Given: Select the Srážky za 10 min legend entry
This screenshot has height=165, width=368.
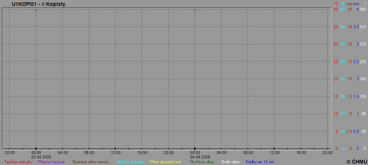Looking at the screenshot, I should pyautogui.click(x=260, y=162).
